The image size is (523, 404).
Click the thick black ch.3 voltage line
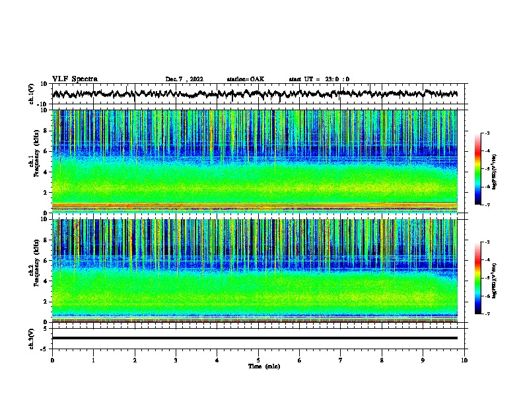(255, 338)
